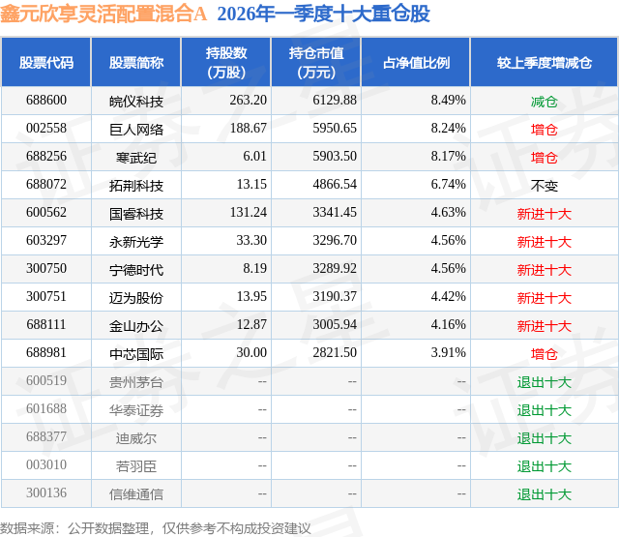The height and width of the screenshot is (537, 619).
Task: Select stock code 688981
Action: (x=46, y=352)
